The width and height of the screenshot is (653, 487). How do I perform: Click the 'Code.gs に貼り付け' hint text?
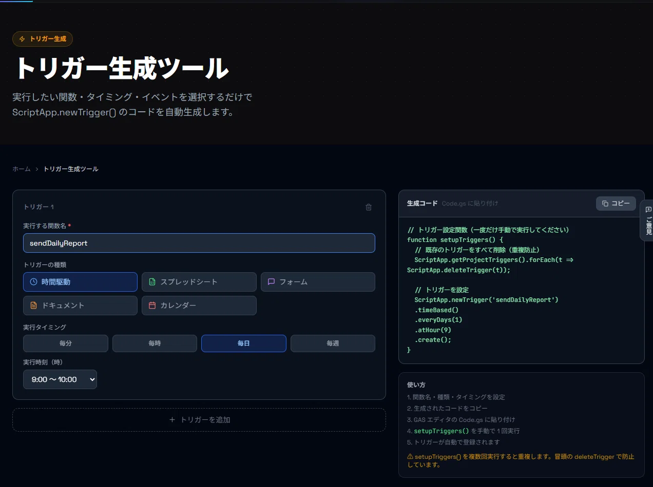point(470,204)
